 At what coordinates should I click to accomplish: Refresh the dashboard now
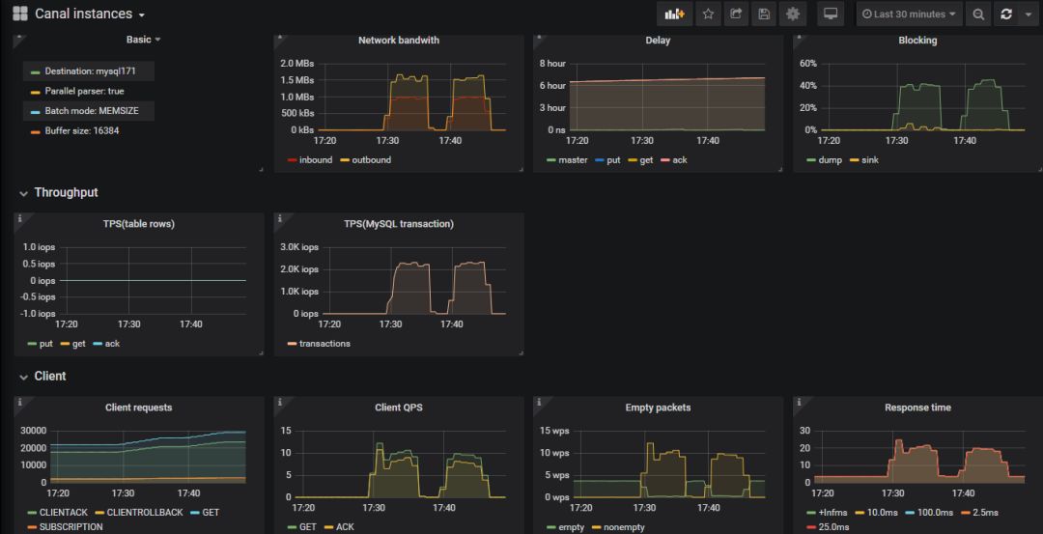[x=1006, y=14]
